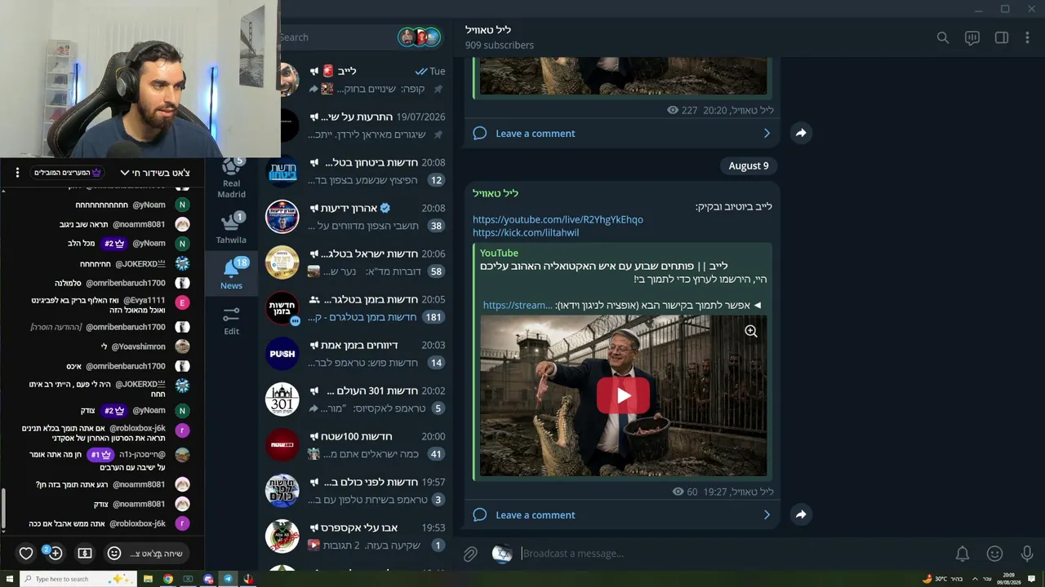The width and height of the screenshot is (1045, 587).
Task: Open the chat 'חדשות ישראל בטלג...'
Action: [354, 263]
